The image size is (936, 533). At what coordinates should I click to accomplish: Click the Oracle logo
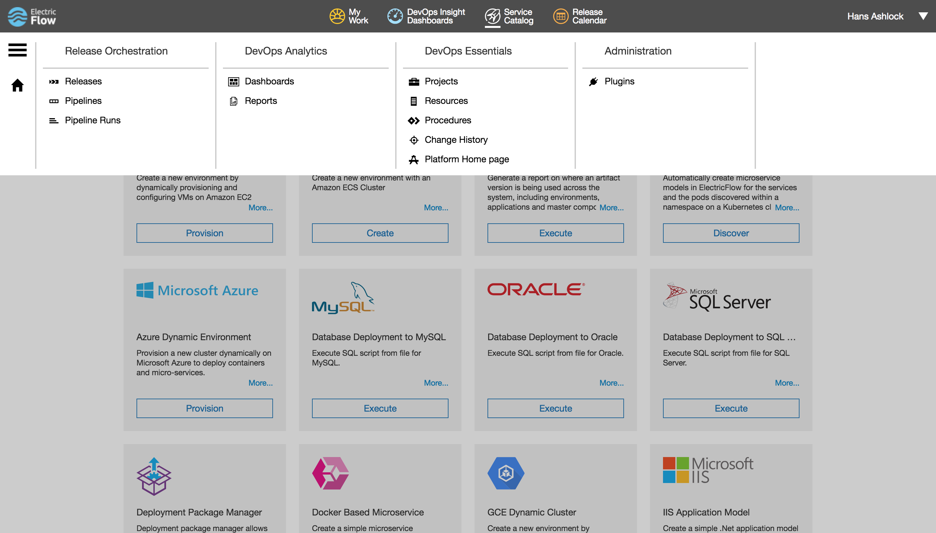pos(536,289)
